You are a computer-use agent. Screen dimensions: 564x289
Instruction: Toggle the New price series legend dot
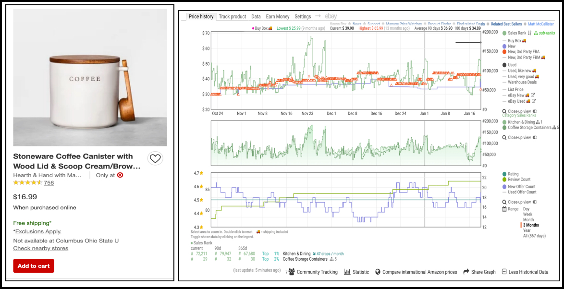click(504, 47)
